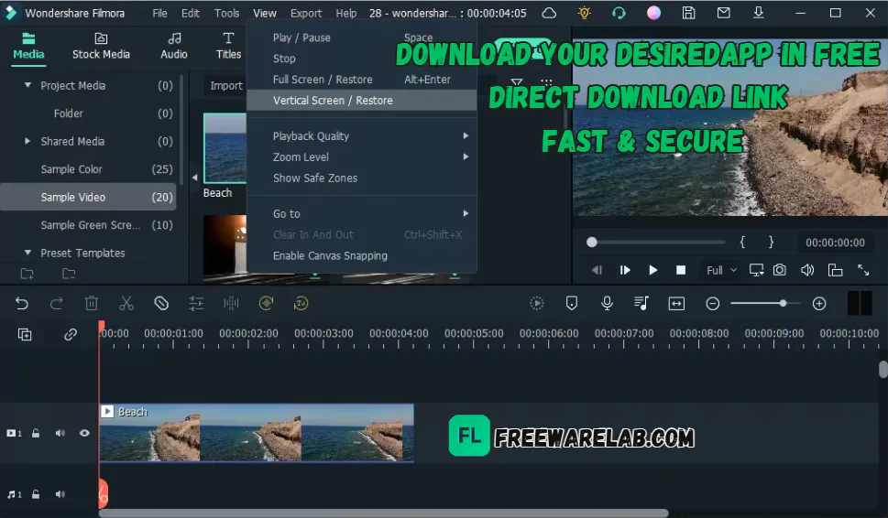The width and height of the screenshot is (888, 518).
Task: Open the headset support icon
Action: coord(619,13)
